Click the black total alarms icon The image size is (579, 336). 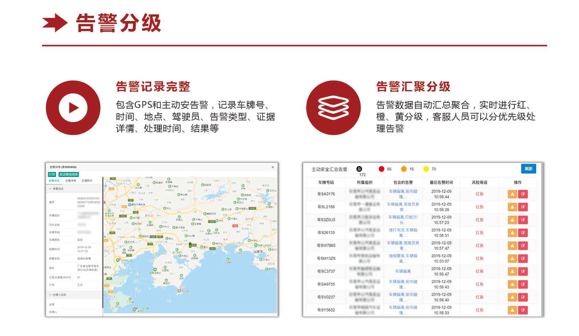pyautogui.click(x=359, y=169)
